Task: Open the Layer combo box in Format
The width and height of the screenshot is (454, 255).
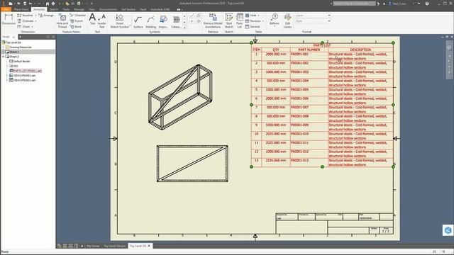Action: point(313,16)
